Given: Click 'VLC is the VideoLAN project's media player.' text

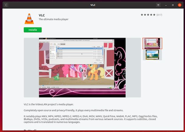Looking at the screenshot, I should pyautogui.click(x=49, y=105).
